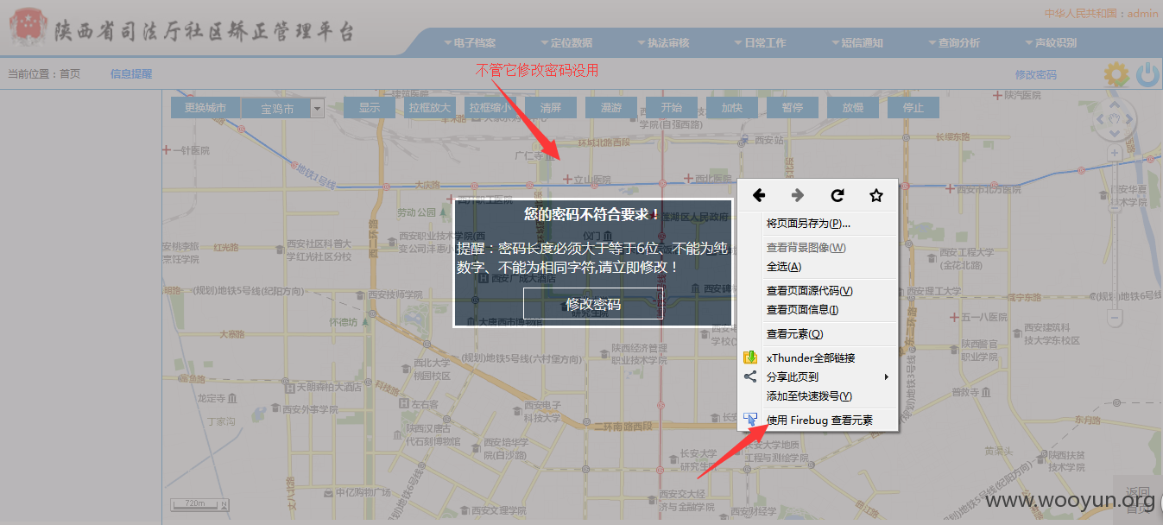Viewport: 1163px width, 525px height.
Task: Click map pan right arrow
Action: click(1128, 120)
